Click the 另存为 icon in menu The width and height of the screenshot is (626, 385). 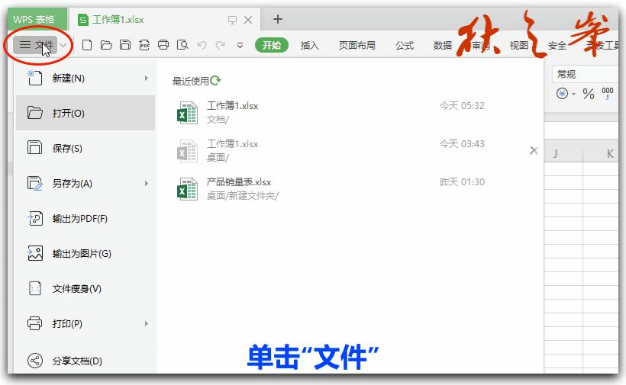click(x=35, y=183)
